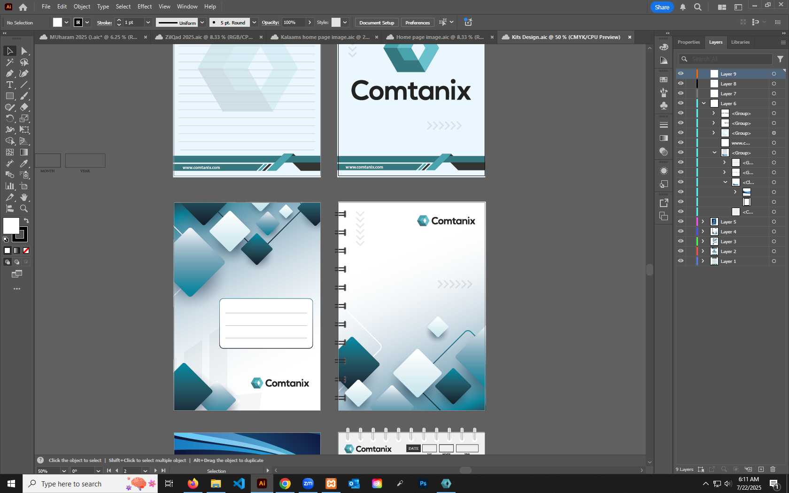This screenshot has height=493, width=789.
Task: Swap fill and stroke colors
Action: 26,220
